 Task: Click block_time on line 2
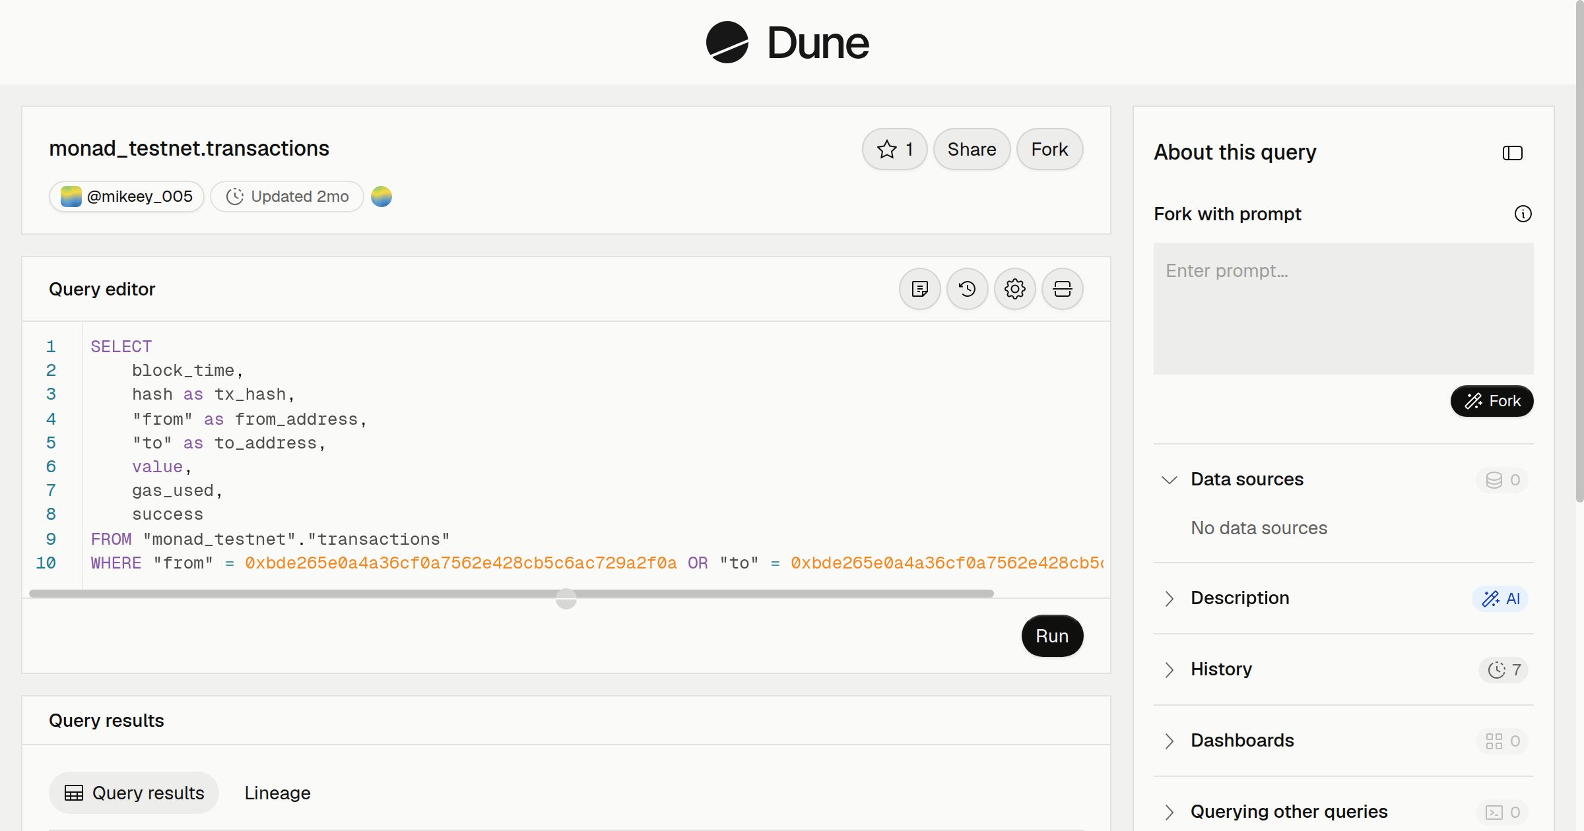click(x=183, y=370)
